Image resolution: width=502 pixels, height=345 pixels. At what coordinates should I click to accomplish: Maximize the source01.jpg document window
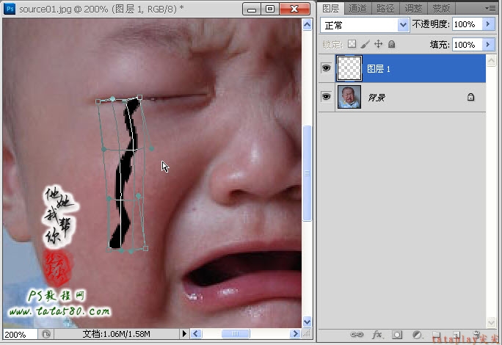pyautogui.click(x=270, y=9)
